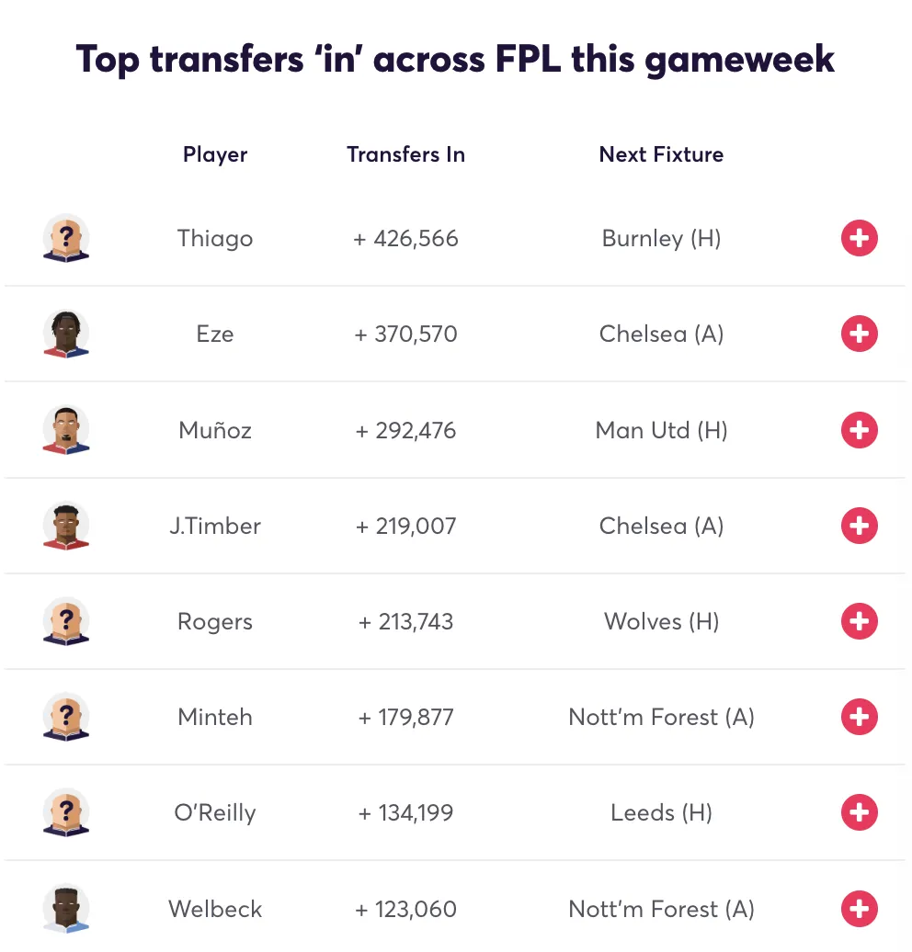Click the add icon beside Eze
The image size is (912, 952).
[860, 334]
